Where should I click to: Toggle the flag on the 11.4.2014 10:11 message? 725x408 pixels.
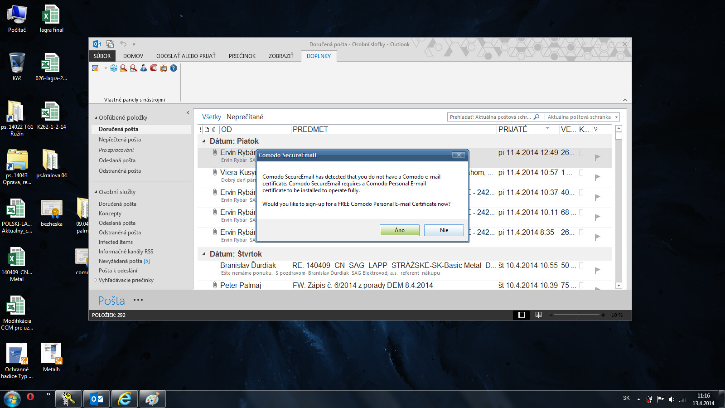point(597,217)
